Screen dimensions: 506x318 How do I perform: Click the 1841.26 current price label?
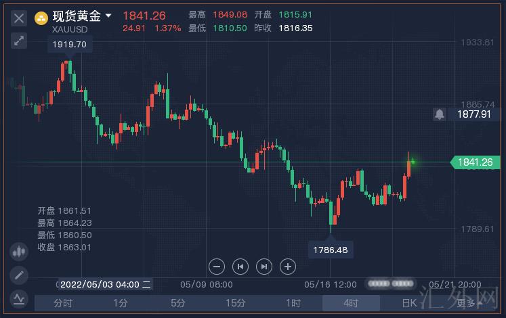478,162
